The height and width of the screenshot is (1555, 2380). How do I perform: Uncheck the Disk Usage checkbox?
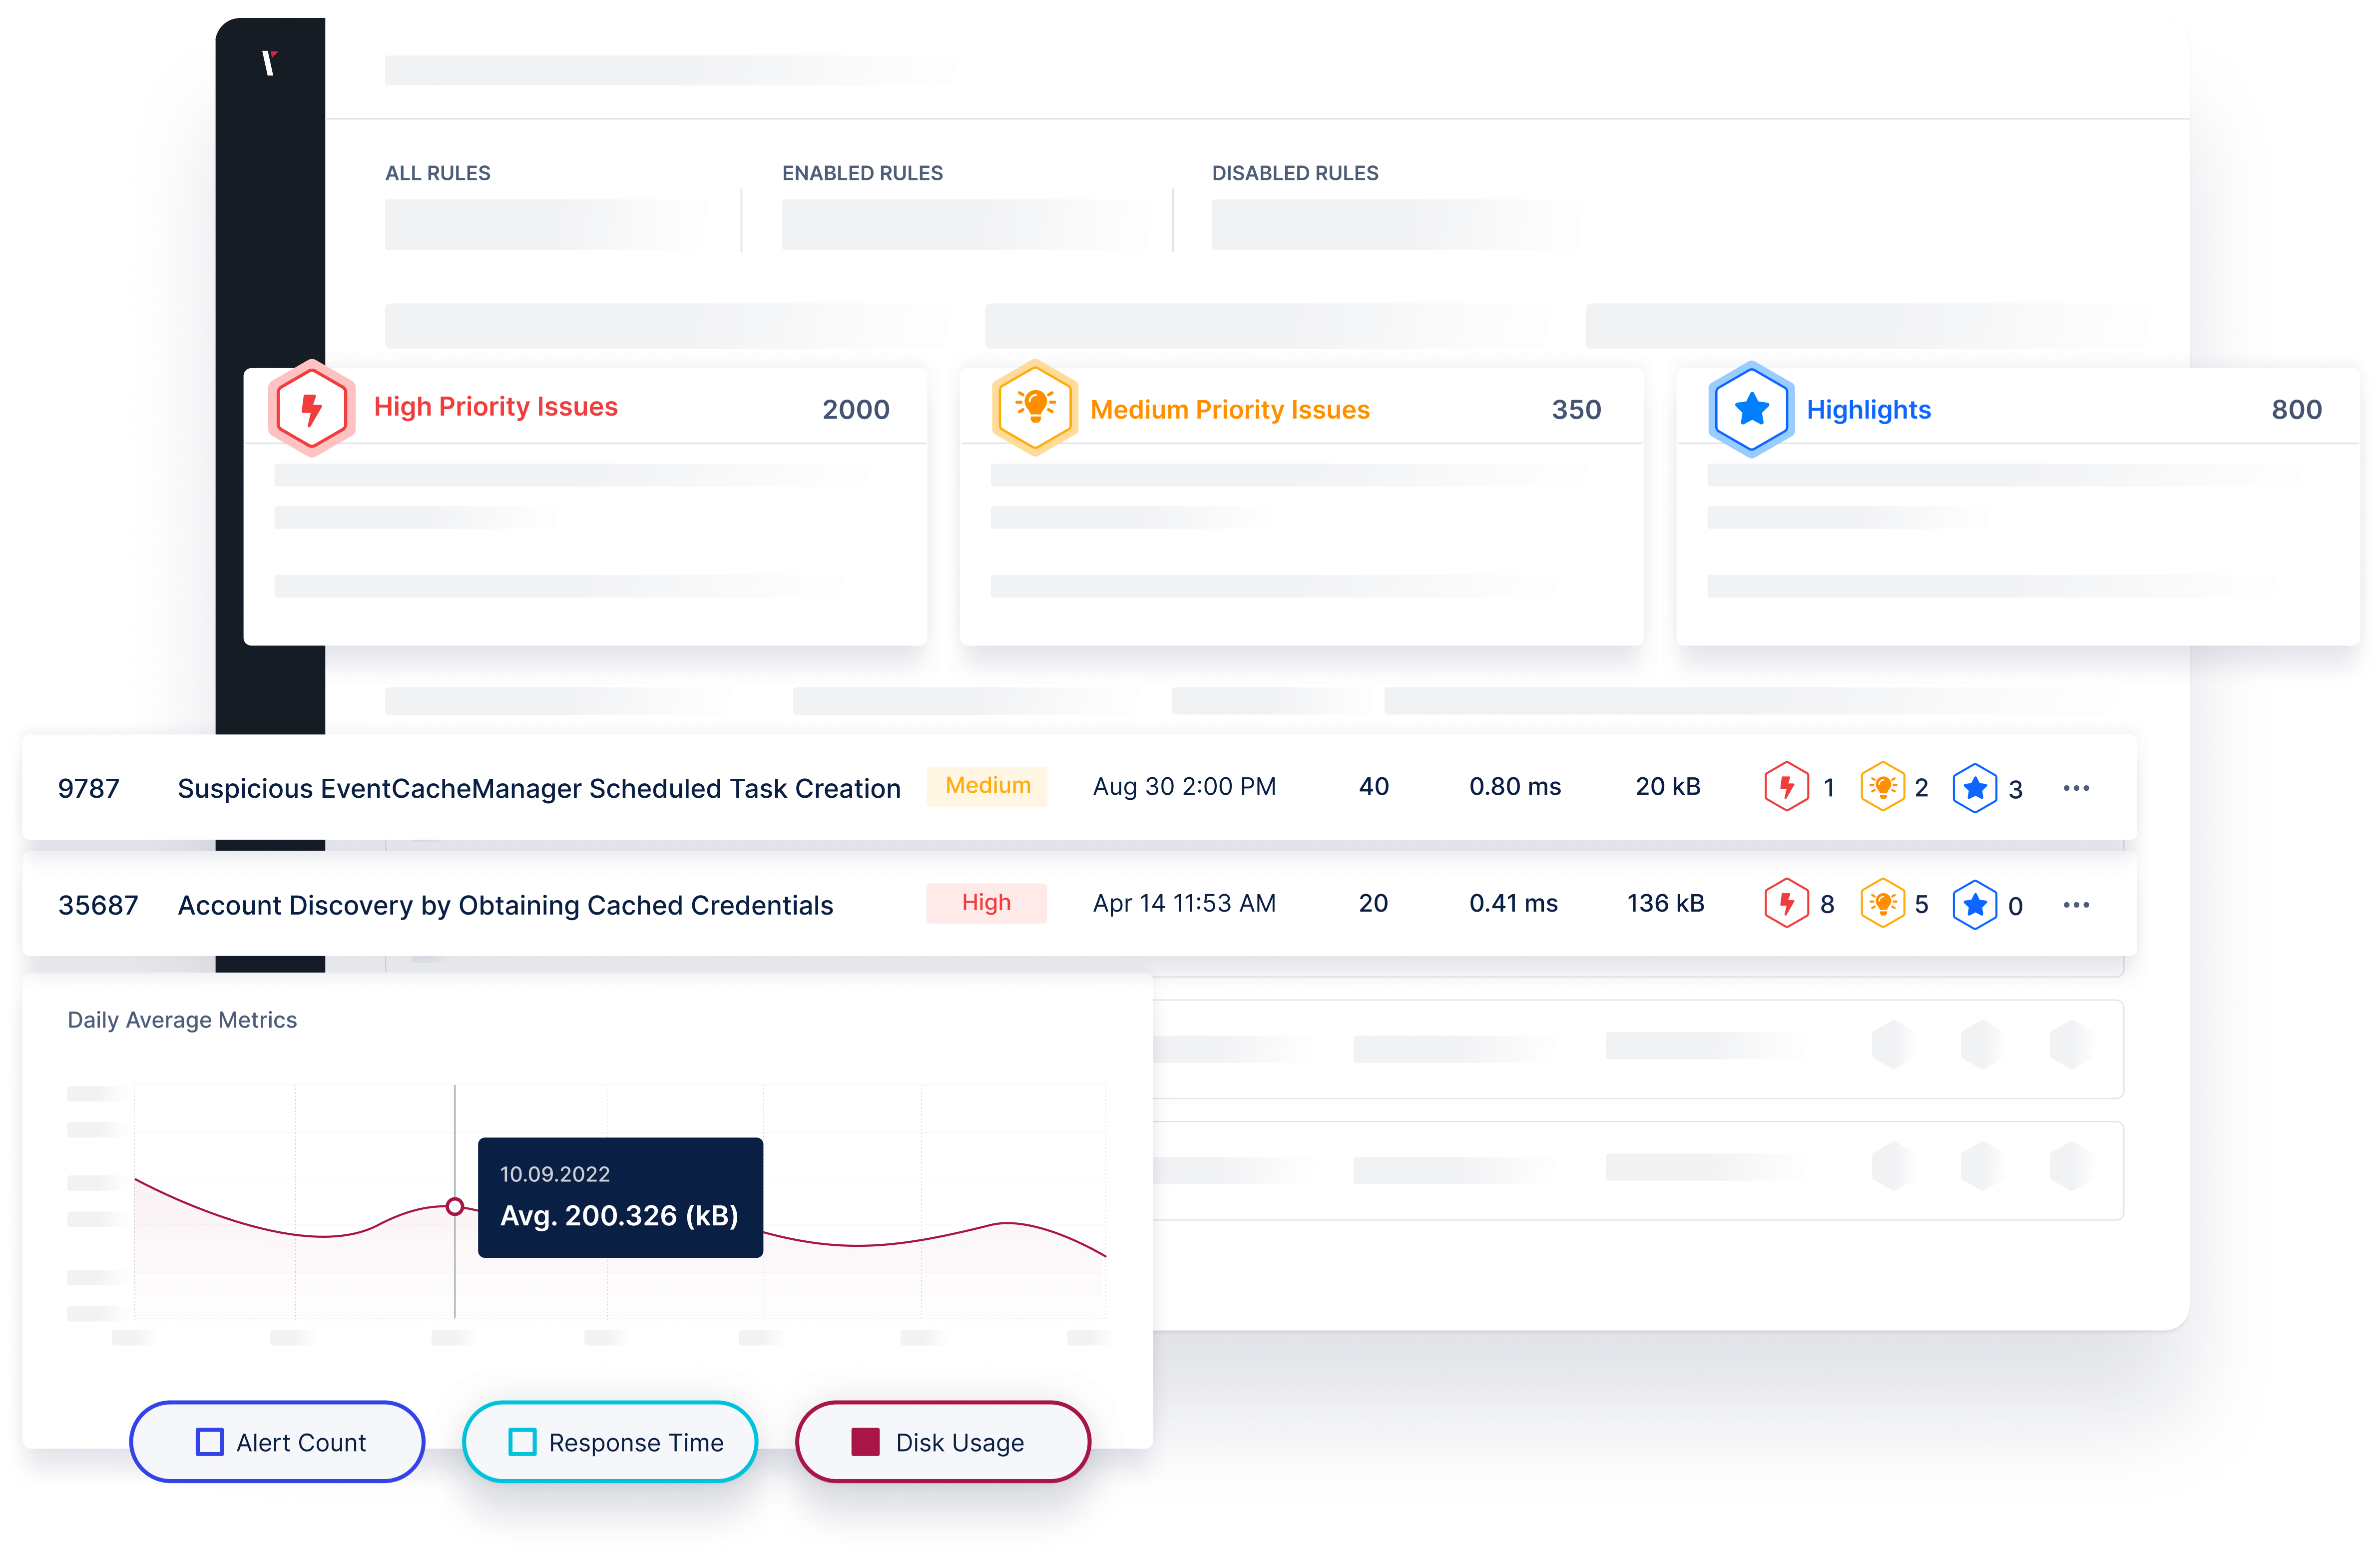tap(865, 1441)
